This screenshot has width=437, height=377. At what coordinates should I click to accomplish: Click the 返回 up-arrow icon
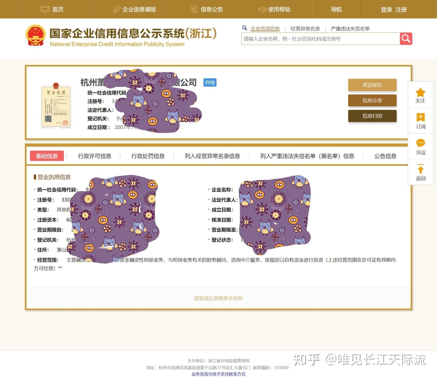pos(421,169)
